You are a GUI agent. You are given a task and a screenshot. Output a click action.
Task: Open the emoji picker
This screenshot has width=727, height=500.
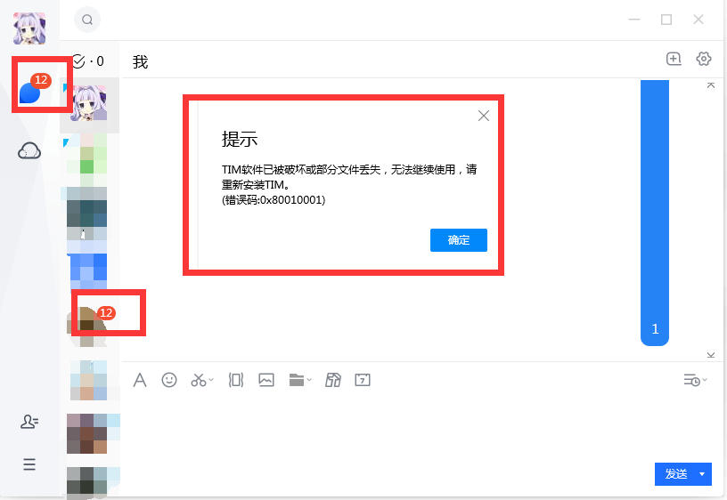[x=169, y=380]
